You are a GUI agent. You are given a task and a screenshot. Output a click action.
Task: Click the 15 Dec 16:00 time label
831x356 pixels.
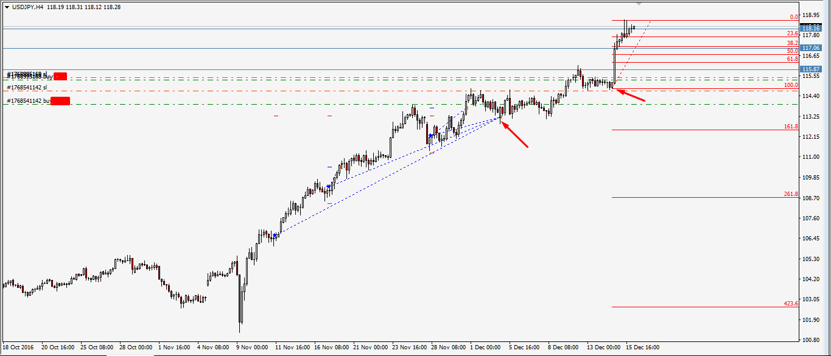point(643,347)
